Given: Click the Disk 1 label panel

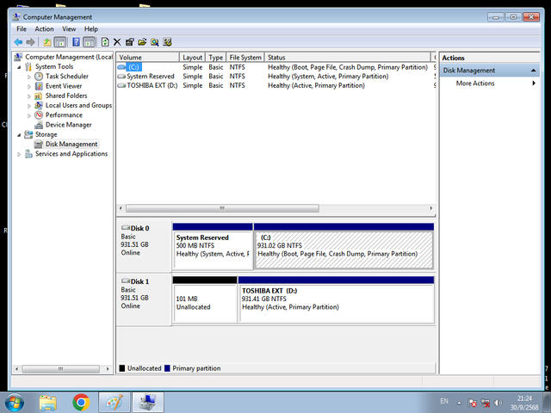Looking at the screenshot, I should click(144, 299).
